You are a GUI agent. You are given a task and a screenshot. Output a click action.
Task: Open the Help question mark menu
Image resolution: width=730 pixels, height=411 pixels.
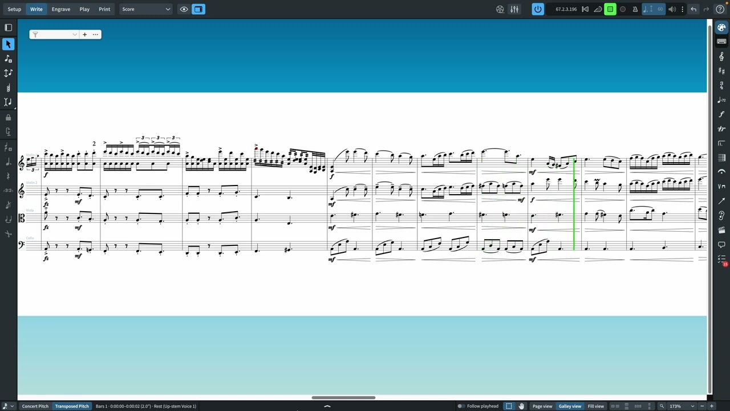pyautogui.click(x=720, y=9)
